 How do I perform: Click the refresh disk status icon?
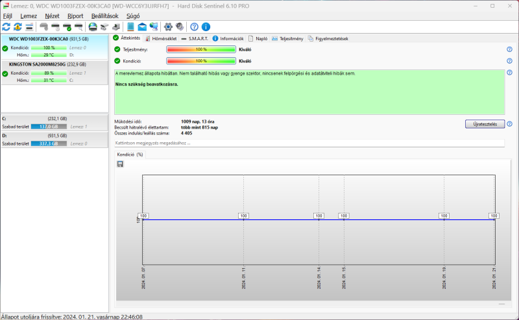click(6, 27)
